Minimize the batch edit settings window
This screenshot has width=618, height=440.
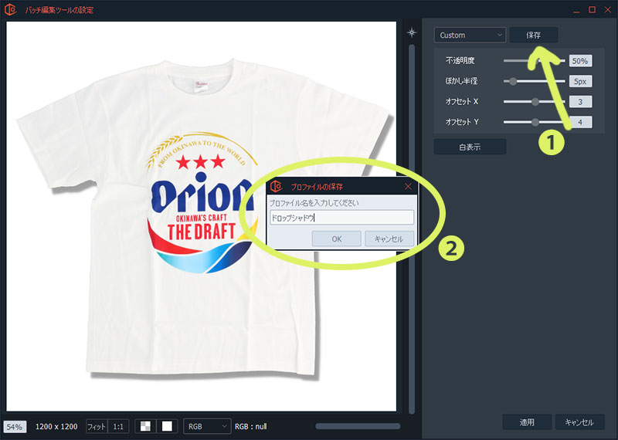click(576, 9)
